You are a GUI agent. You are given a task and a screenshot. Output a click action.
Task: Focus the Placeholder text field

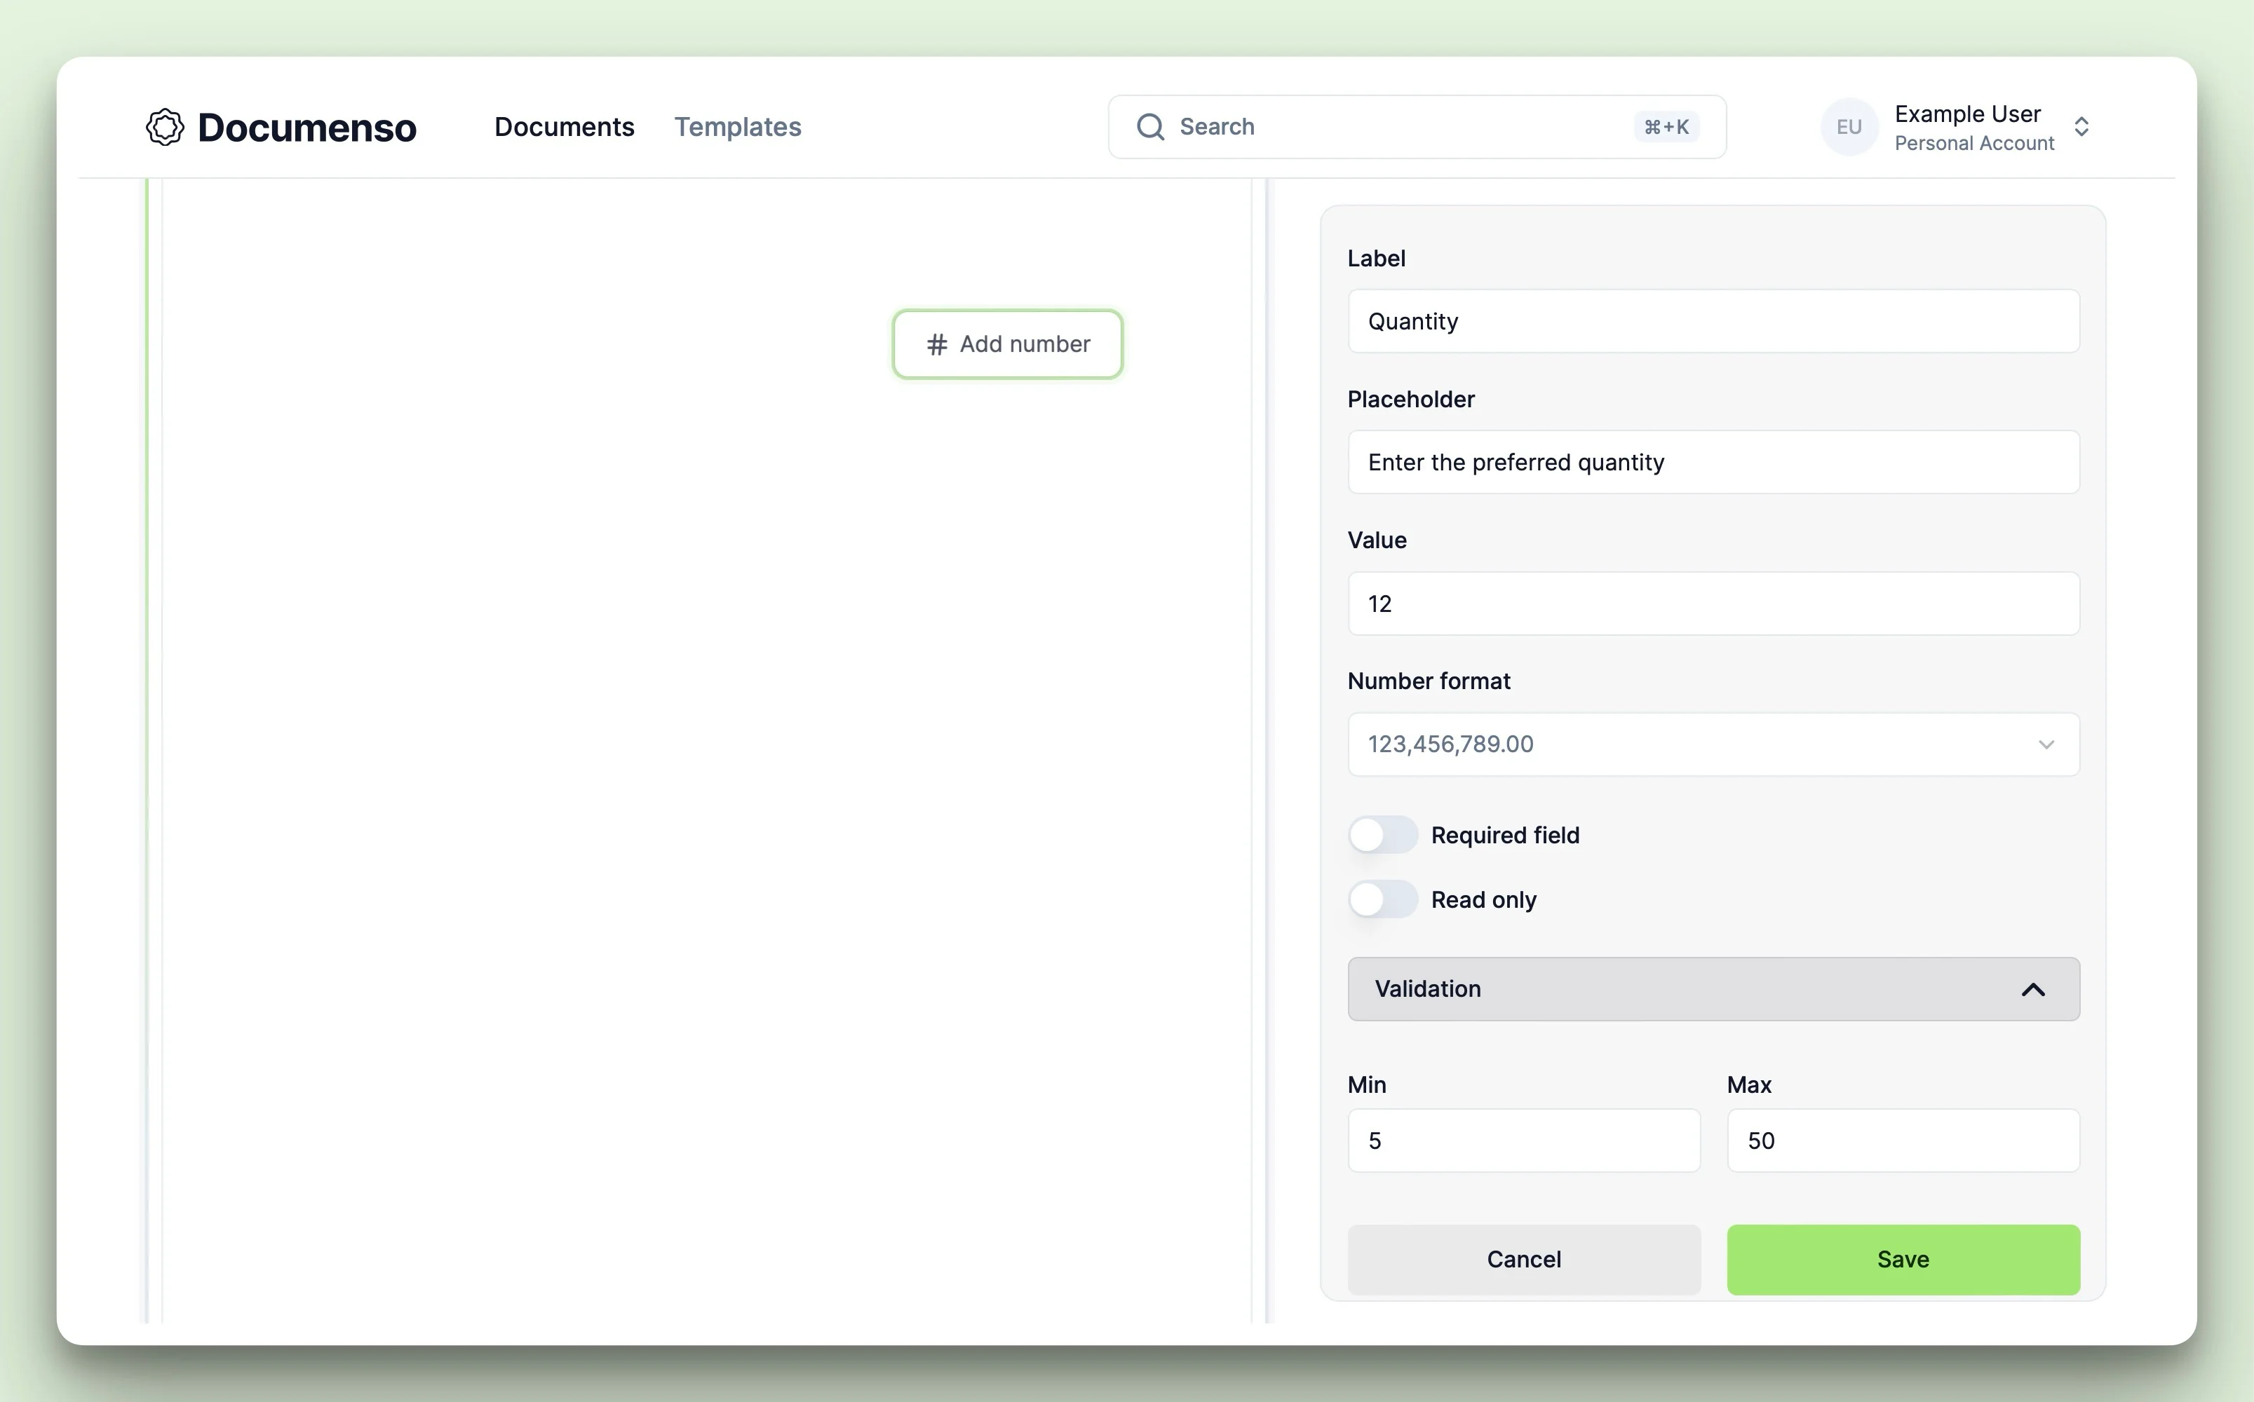coord(1713,462)
